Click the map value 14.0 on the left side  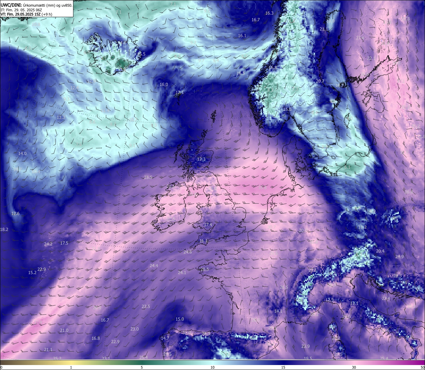22,154
